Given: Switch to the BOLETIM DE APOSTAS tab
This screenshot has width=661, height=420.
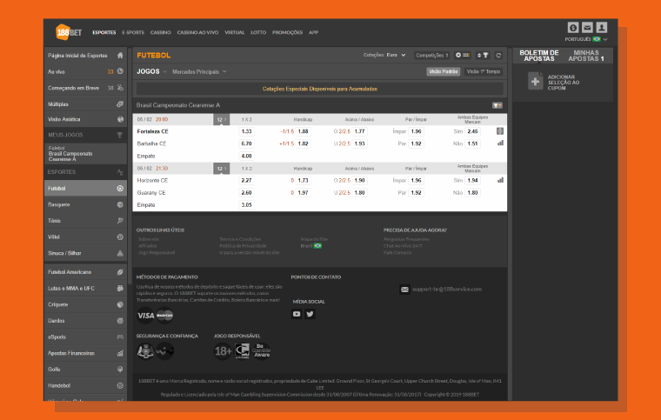Looking at the screenshot, I should (x=538, y=56).
